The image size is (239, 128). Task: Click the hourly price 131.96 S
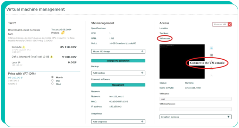pyautogui.click(x=12, y=84)
